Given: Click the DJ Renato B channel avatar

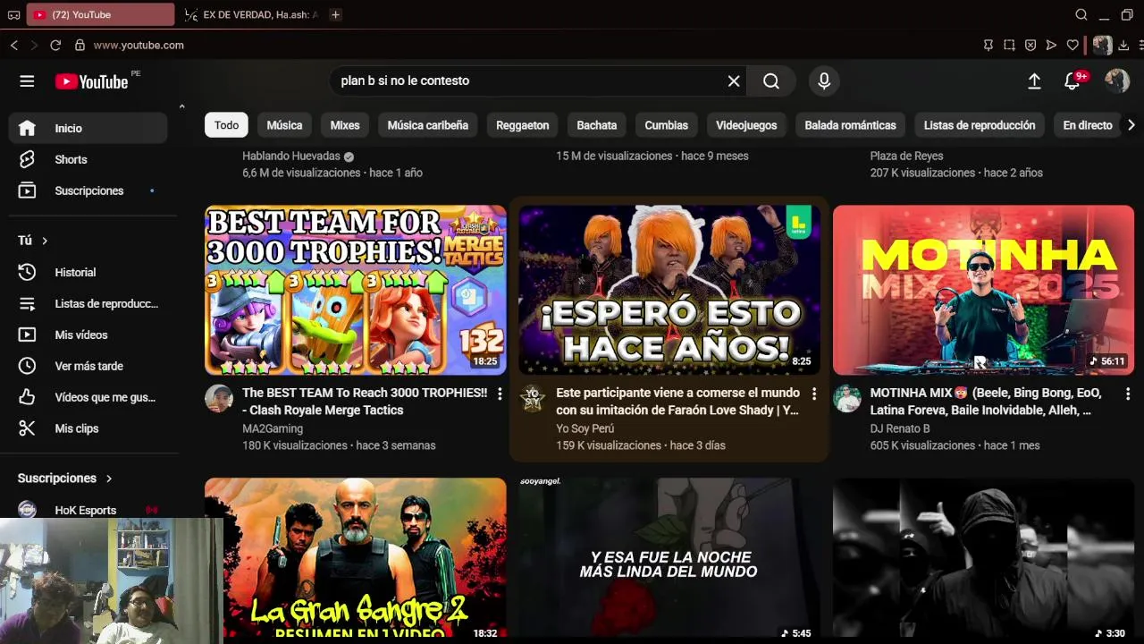Looking at the screenshot, I should [846, 398].
